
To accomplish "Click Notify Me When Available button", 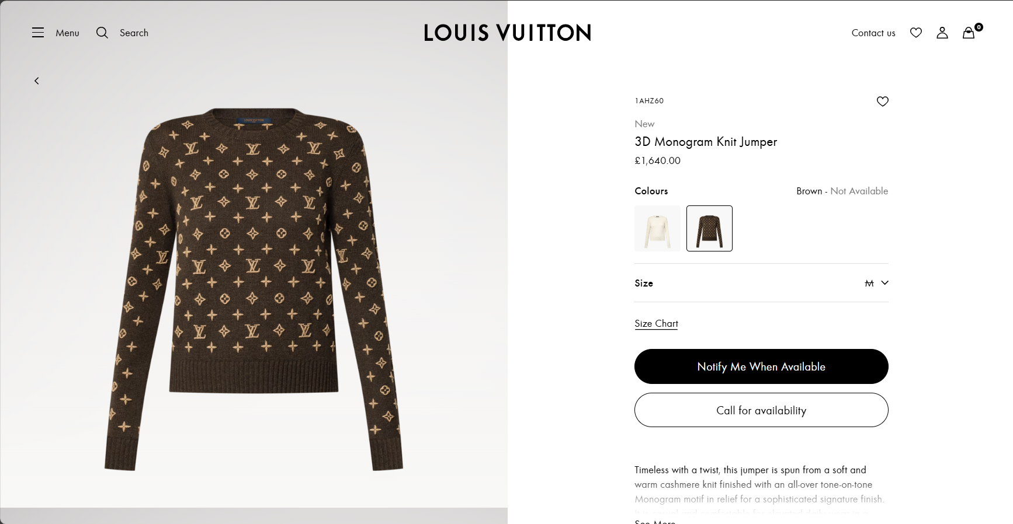I will 761,366.
